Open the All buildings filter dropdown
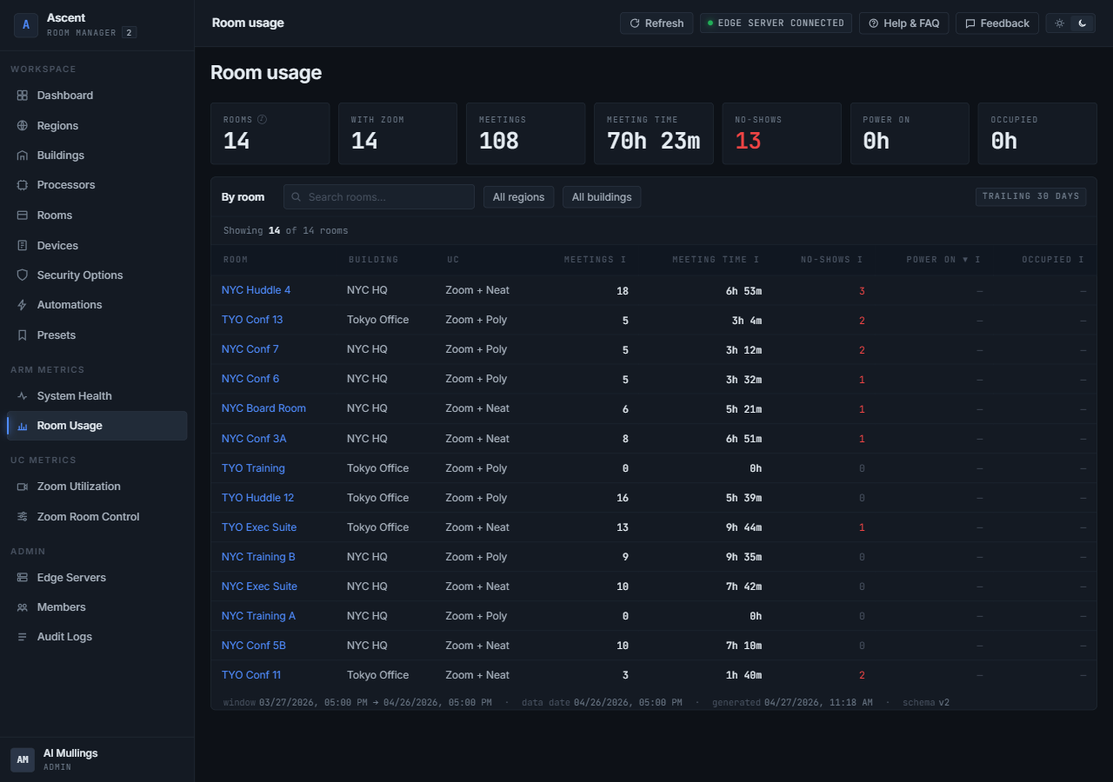Image resolution: width=1113 pixels, height=782 pixels. tap(602, 197)
